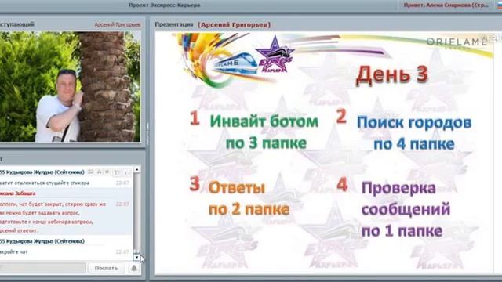The width and height of the screenshot is (502, 282).
Task: Click the [Арсений Григорьев] label in presentation header
Action: point(234,24)
